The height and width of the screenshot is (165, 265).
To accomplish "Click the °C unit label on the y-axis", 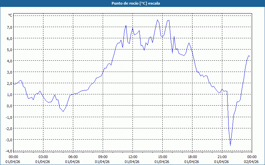I will tap(10, 15).
